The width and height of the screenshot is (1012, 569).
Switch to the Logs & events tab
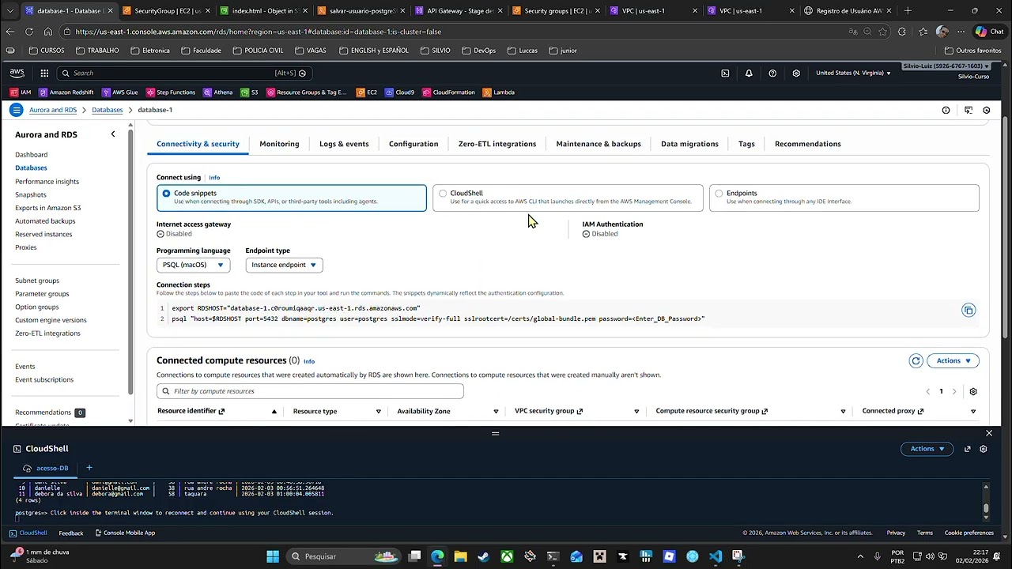pos(344,144)
